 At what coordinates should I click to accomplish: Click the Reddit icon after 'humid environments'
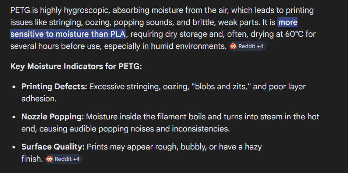tap(233, 46)
